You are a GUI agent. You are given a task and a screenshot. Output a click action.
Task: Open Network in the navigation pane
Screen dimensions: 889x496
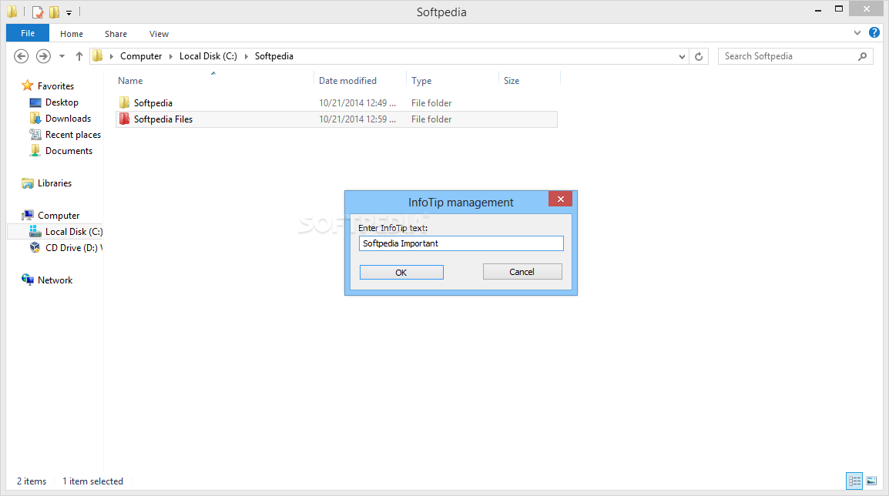point(55,280)
